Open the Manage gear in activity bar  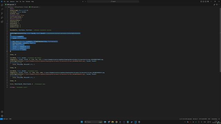(2, 116)
